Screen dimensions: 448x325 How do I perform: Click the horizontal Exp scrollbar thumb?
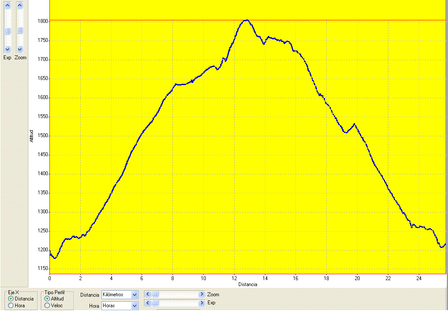(155, 303)
